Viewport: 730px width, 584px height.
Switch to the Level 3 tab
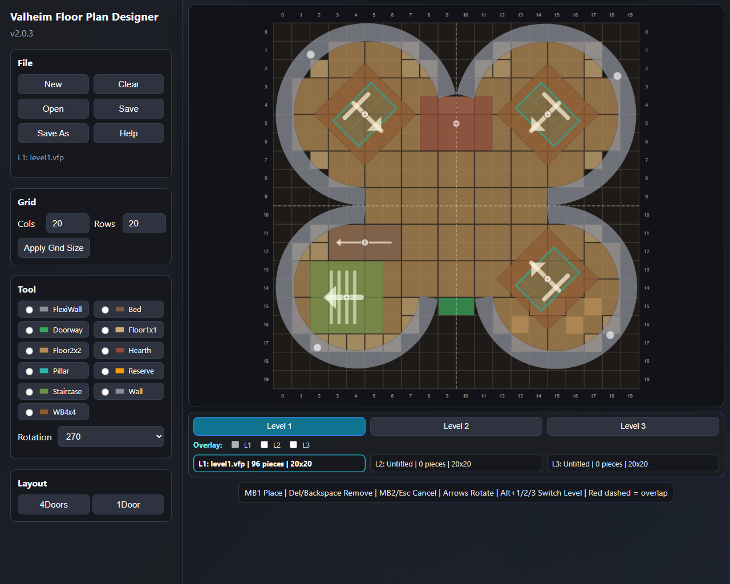tap(633, 426)
